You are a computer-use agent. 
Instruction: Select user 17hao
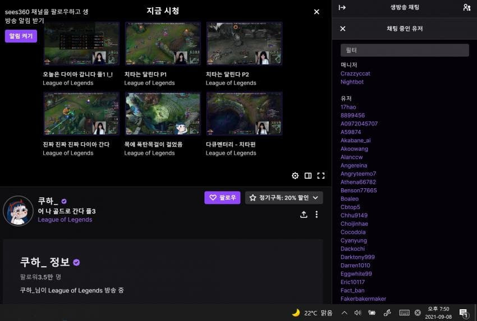click(348, 107)
